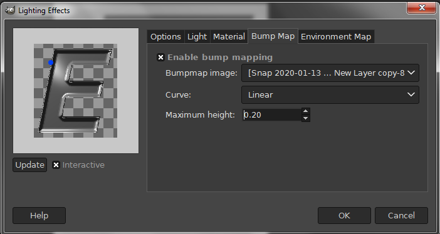The image size is (440, 234).
Task: Click the Maximum height label
Action: (200, 115)
